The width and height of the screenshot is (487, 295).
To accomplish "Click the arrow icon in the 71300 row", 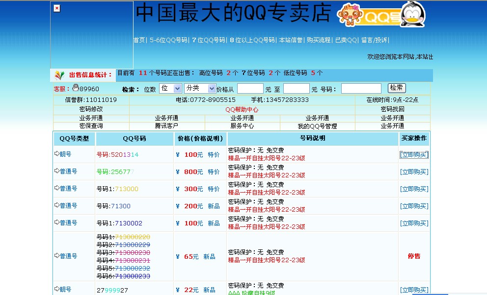I will (57, 205).
